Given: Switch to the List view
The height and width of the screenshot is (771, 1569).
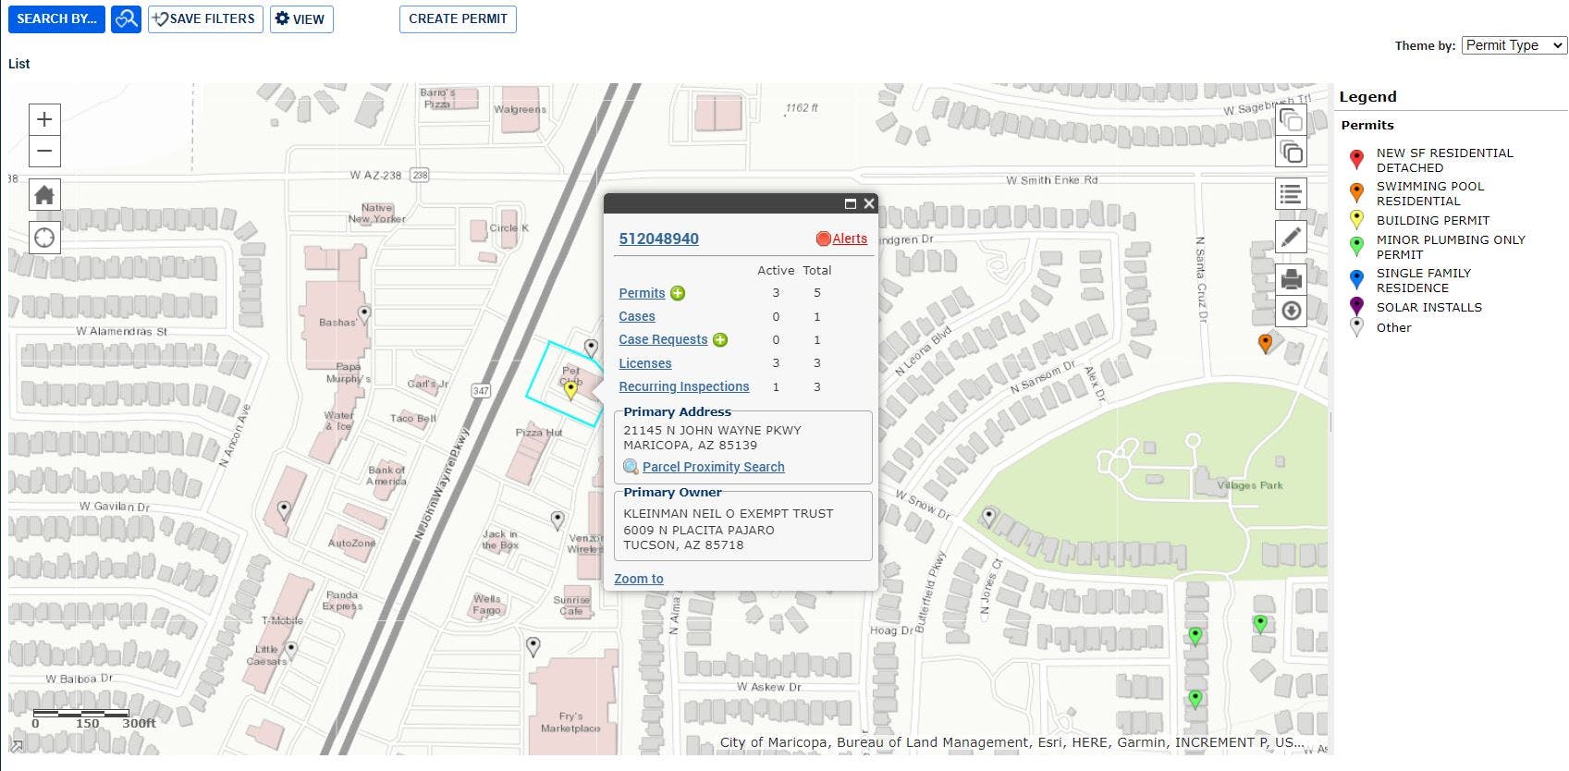Looking at the screenshot, I should point(18,64).
